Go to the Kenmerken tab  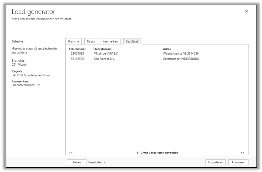coord(110,41)
